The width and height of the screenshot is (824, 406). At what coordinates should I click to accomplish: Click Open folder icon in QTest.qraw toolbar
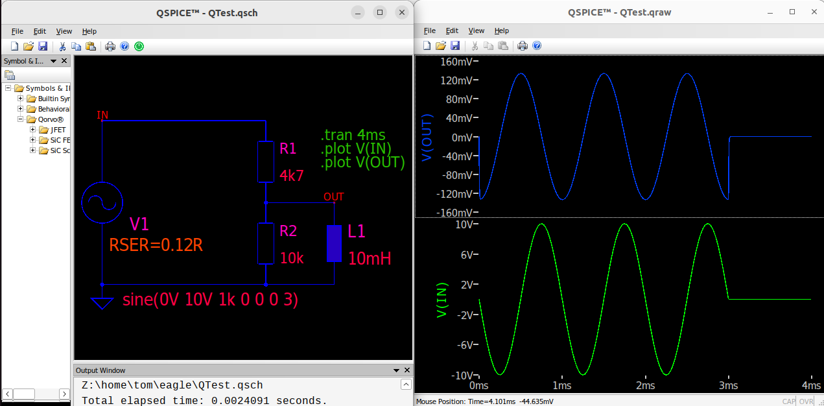[x=441, y=46]
